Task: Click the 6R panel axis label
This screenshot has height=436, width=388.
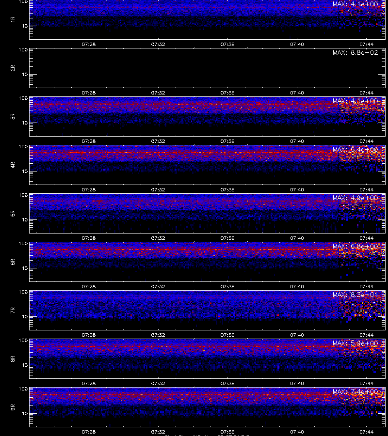Action: (13, 262)
